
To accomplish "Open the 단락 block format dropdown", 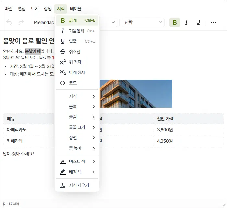I will [x=143, y=22].
